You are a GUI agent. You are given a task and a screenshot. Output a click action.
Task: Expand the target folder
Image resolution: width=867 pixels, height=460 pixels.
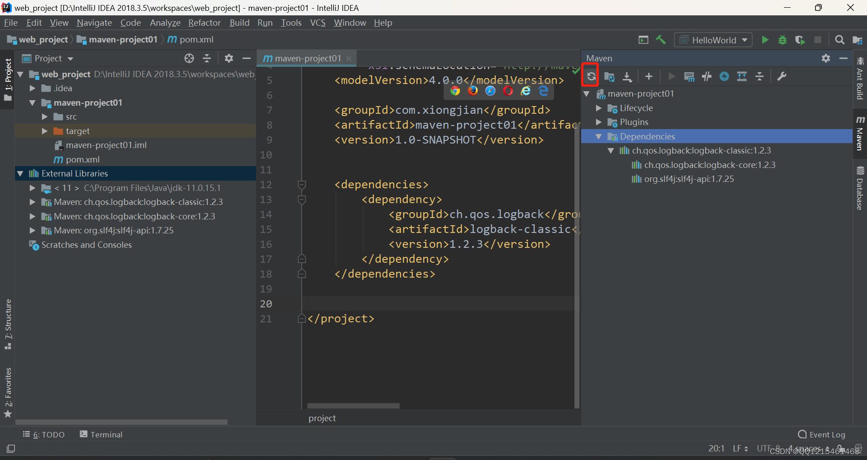(45, 131)
